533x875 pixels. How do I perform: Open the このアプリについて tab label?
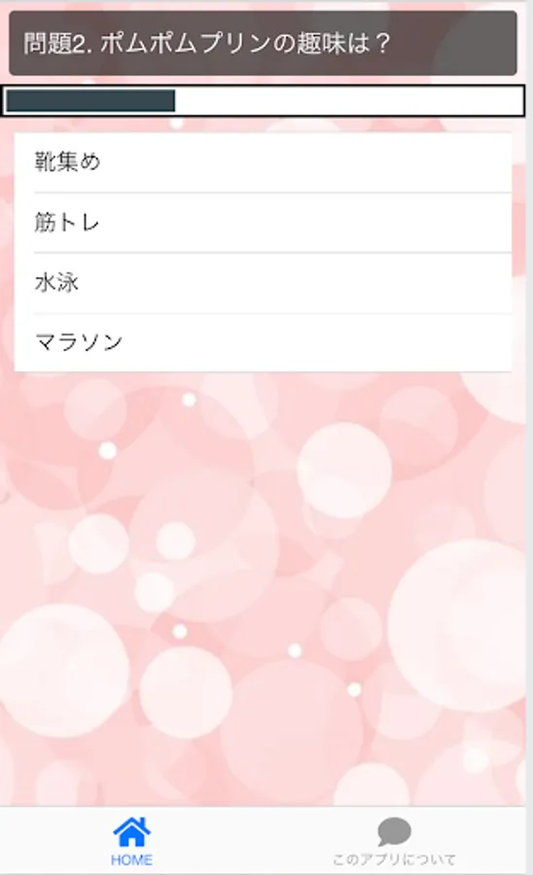click(394, 859)
